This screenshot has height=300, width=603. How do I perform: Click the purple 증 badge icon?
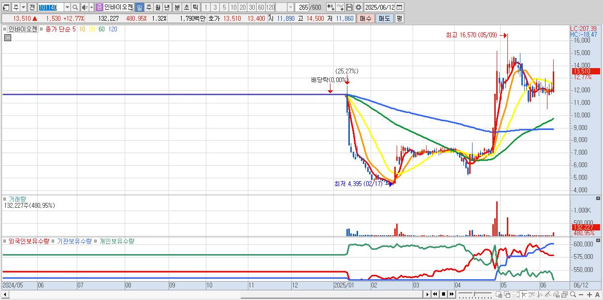click(99, 7)
